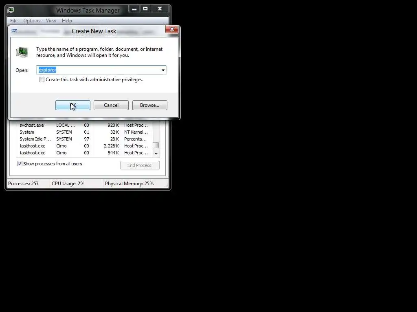The width and height of the screenshot is (417, 312).
Task: Click the 97 CPU value cell
Action: click(x=86, y=139)
